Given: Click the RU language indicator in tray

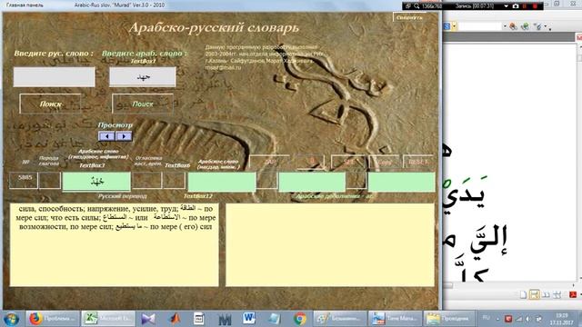Looking at the screenshot, I should tap(486, 318).
